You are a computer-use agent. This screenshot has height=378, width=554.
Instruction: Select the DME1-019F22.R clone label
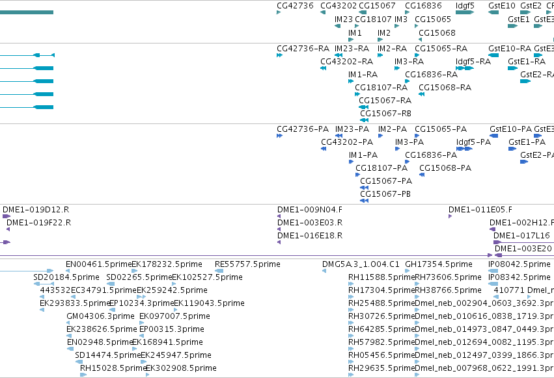[x=38, y=223]
